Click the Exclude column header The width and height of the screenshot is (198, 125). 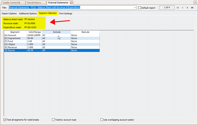pos(85,32)
